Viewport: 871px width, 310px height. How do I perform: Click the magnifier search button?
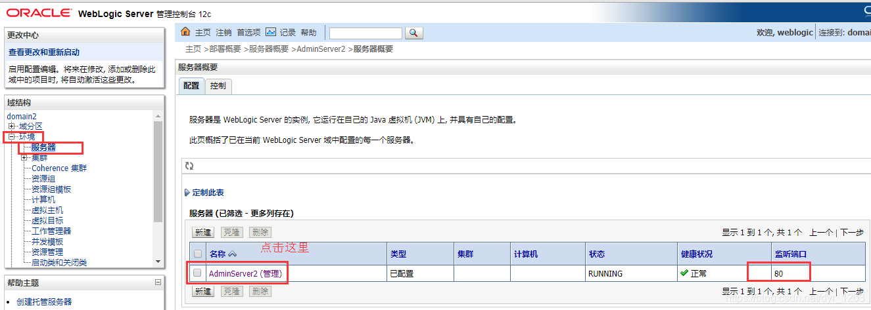(413, 33)
